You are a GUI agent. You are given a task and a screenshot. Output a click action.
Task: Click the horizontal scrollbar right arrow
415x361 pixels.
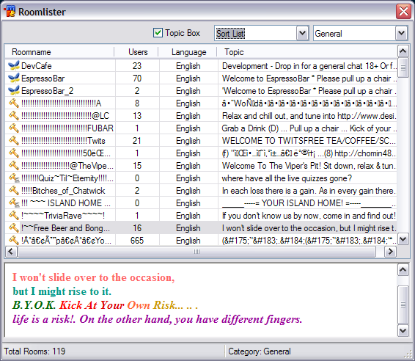[390, 251]
